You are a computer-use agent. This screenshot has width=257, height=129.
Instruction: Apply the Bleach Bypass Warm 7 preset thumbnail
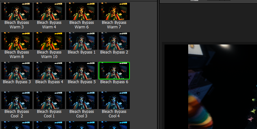pyautogui.click(x=114, y=11)
